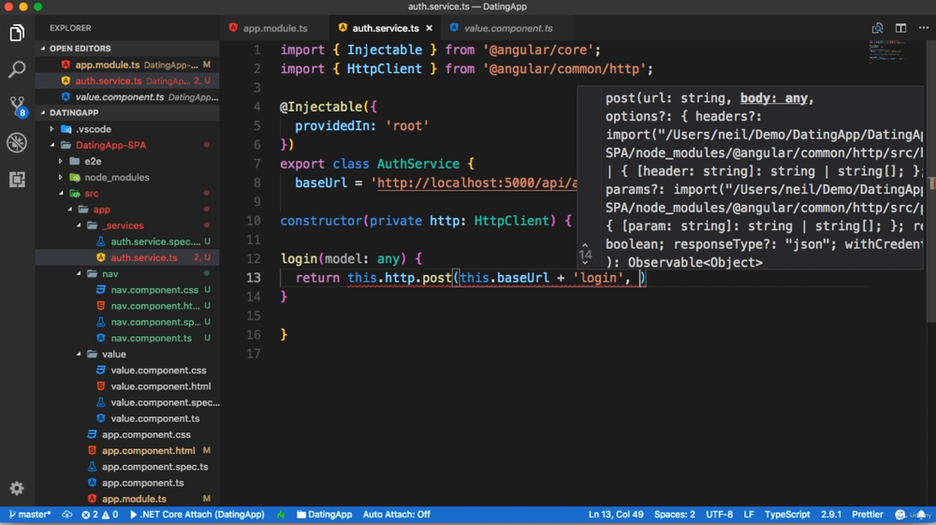Open value.component.ts in the value folder
Screen dimensions: 936x525
127,419
